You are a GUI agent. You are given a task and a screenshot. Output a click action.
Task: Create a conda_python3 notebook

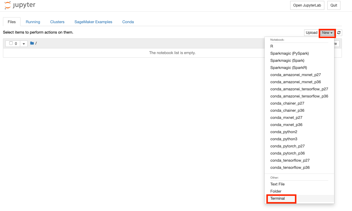point(299,139)
